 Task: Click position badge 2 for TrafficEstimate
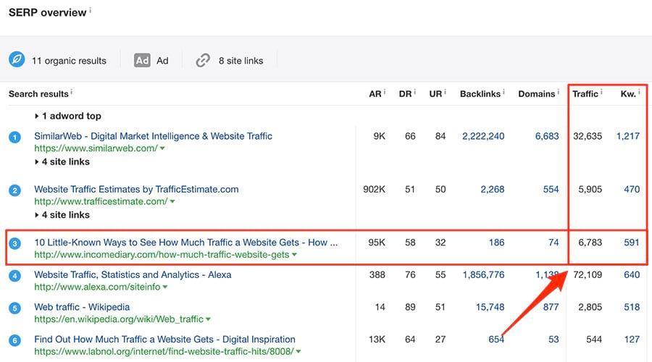coord(15,190)
